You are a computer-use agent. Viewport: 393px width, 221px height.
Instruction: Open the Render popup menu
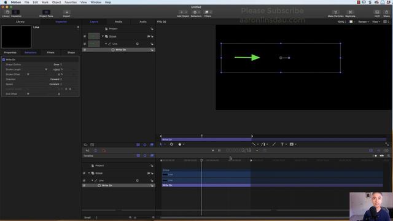coord(364,22)
